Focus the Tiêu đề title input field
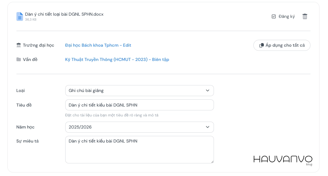 (140, 105)
